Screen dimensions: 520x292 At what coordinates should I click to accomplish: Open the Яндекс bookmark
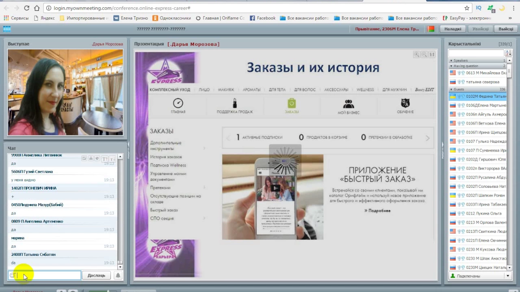(44, 18)
